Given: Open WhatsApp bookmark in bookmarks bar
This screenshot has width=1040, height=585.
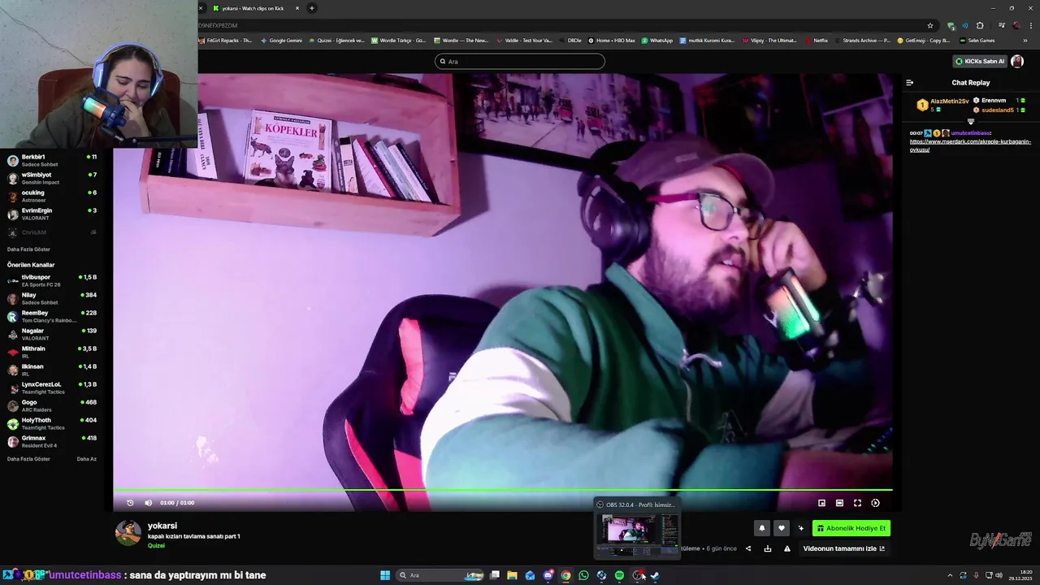Looking at the screenshot, I should pos(657,40).
